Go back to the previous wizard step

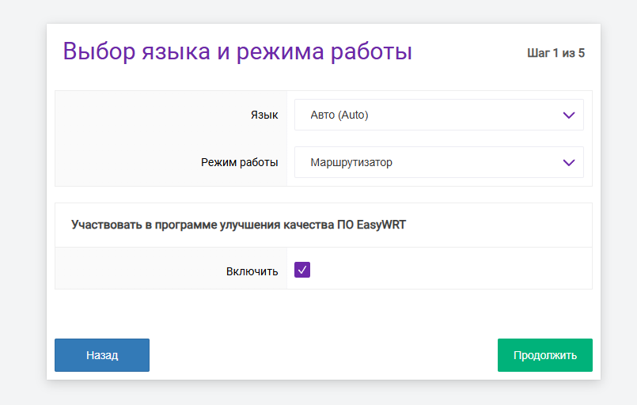(x=102, y=355)
